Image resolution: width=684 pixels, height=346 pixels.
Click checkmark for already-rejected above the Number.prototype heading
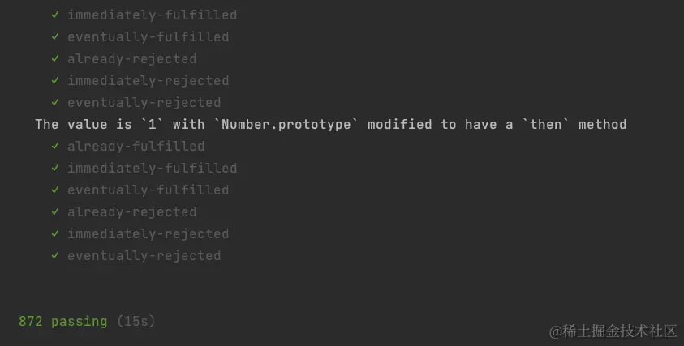55,59
